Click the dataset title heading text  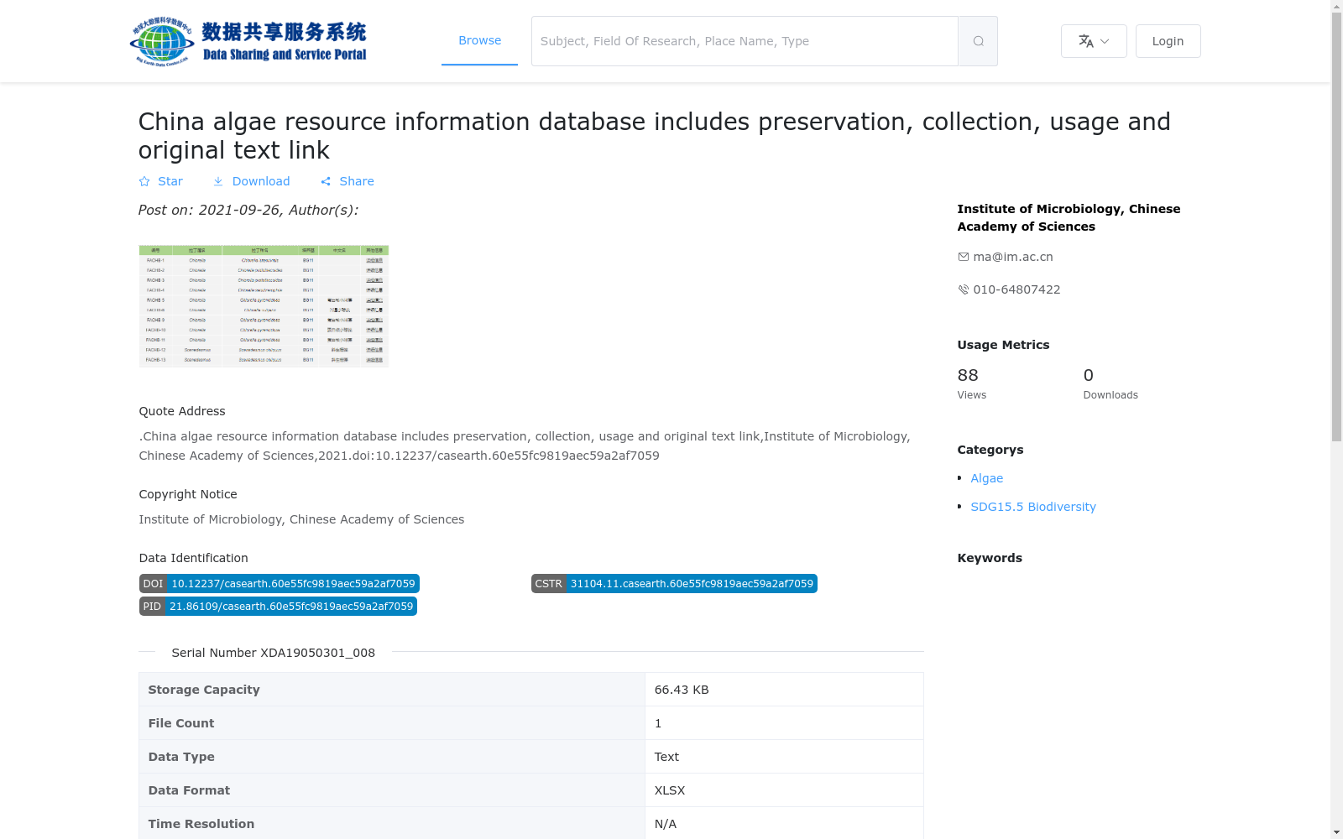click(655, 136)
